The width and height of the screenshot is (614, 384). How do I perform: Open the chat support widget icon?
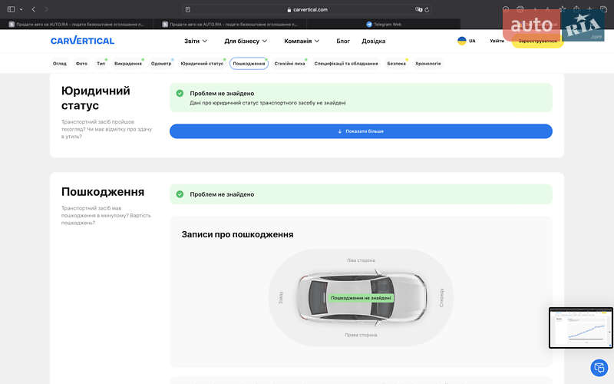(598, 367)
